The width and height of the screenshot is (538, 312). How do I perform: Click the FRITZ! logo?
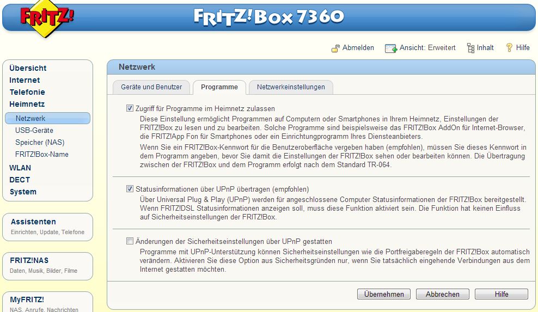coord(47,17)
